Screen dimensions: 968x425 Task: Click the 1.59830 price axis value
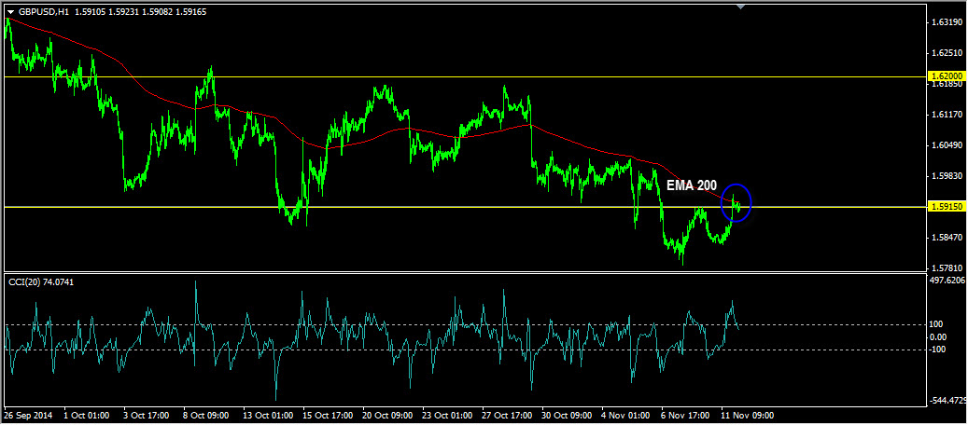pyautogui.click(x=947, y=176)
